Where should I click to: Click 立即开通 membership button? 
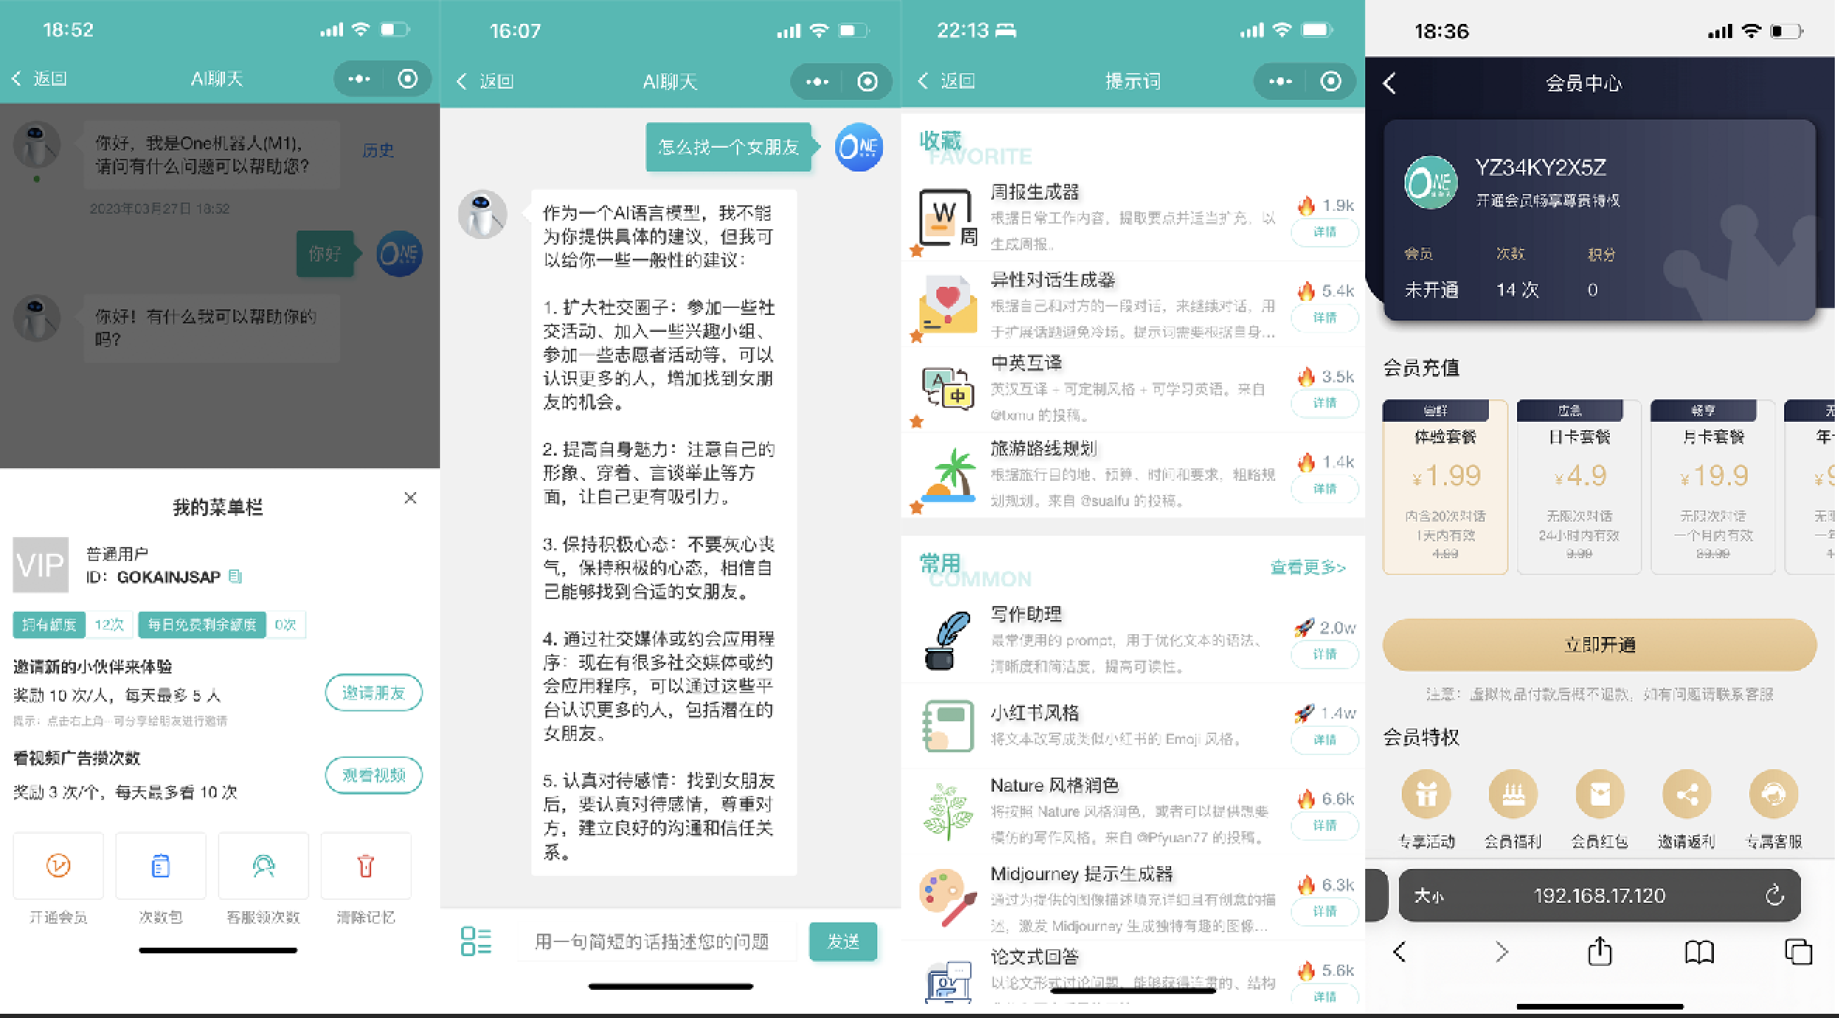tap(1602, 645)
